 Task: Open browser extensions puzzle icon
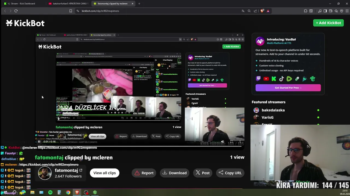click(305, 11)
